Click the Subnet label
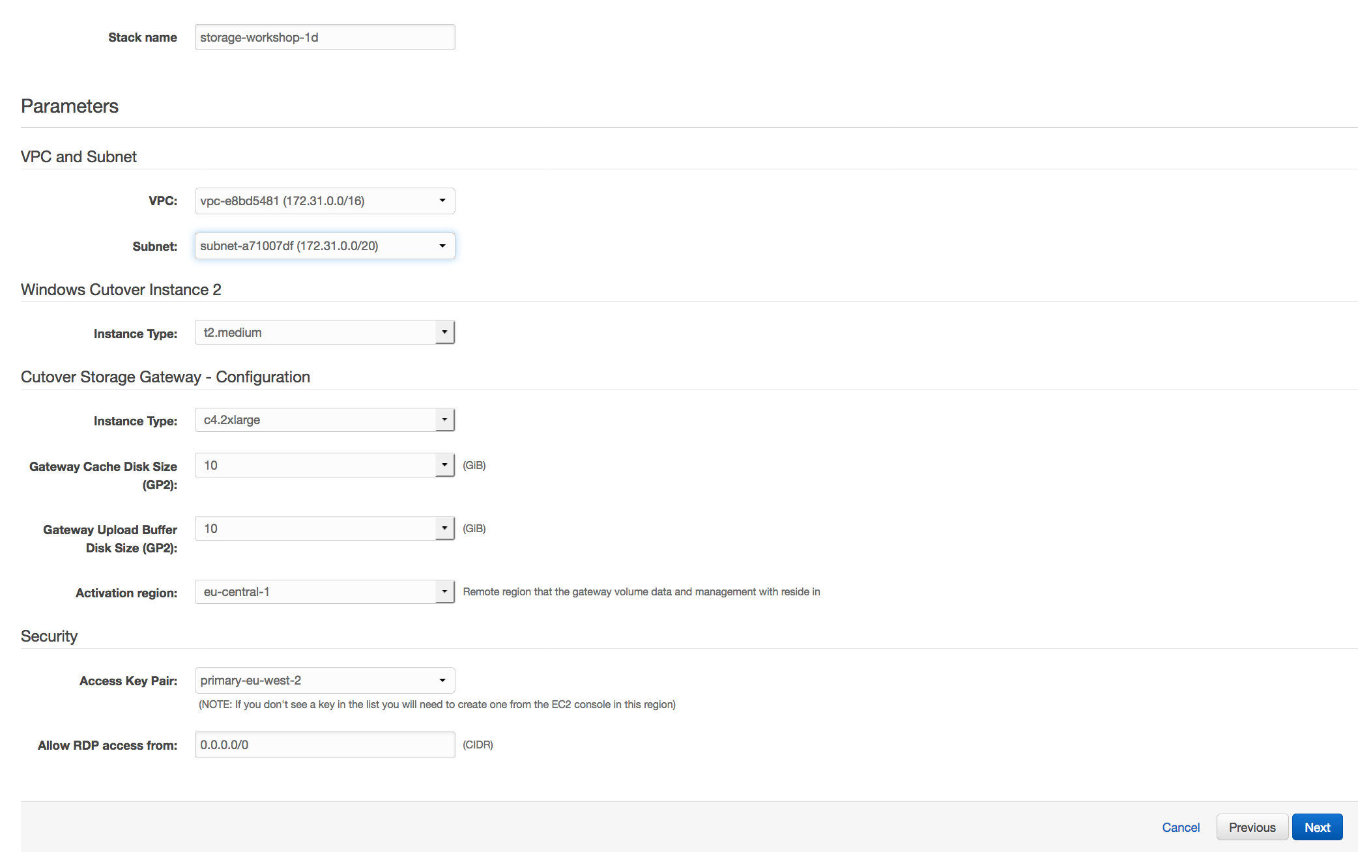The image size is (1358, 852). tap(154, 246)
